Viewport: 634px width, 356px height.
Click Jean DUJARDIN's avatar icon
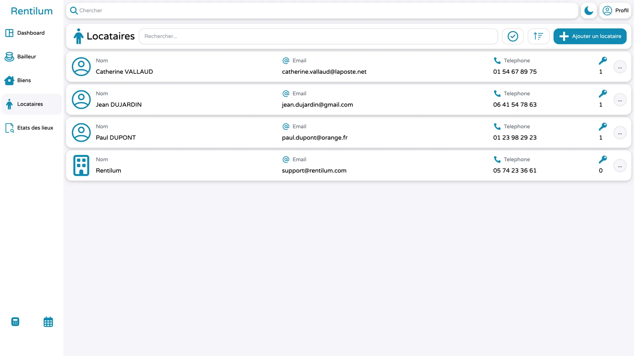point(81,100)
